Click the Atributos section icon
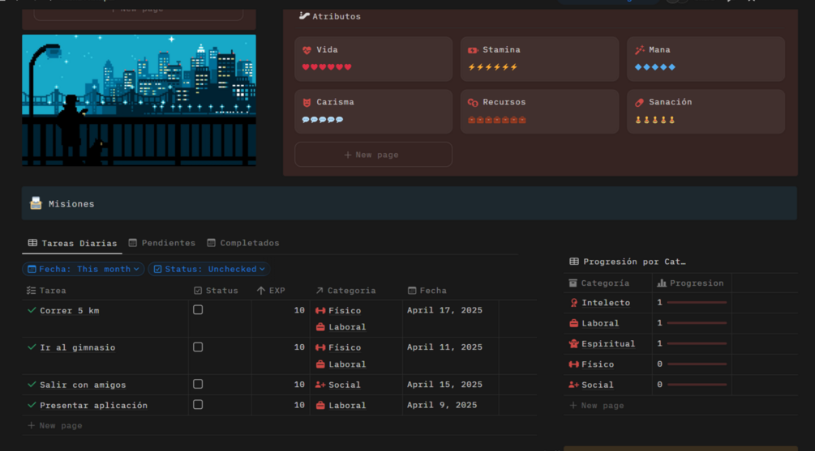815x451 pixels. pyautogui.click(x=304, y=16)
